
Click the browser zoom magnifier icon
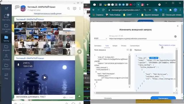point(145,10)
